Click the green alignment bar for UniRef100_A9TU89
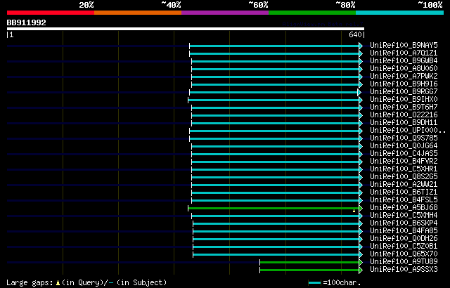Viewport: 450px width, 288px height. [309, 263]
